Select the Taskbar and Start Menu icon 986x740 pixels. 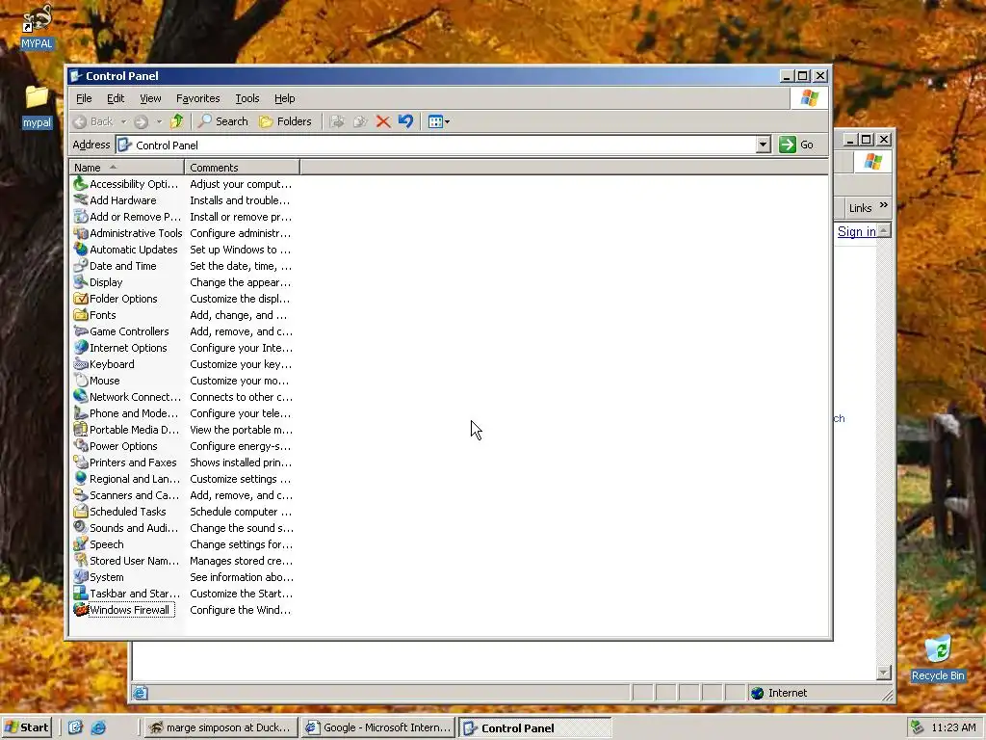pyautogui.click(x=81, y=593)
